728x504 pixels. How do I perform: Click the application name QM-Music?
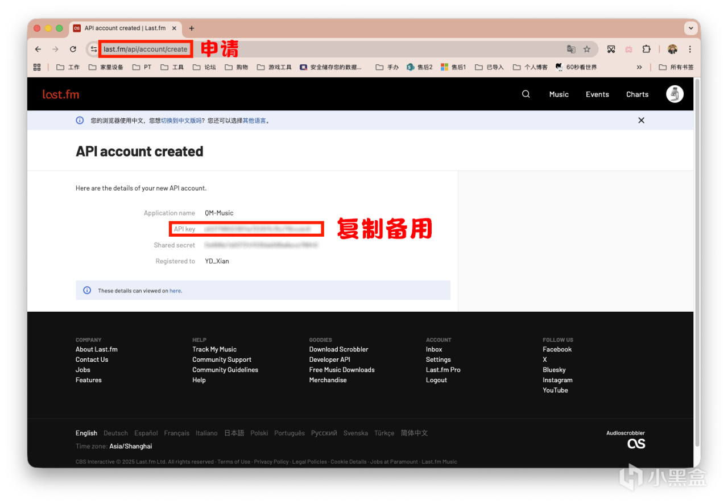click(x=219, y=213)
